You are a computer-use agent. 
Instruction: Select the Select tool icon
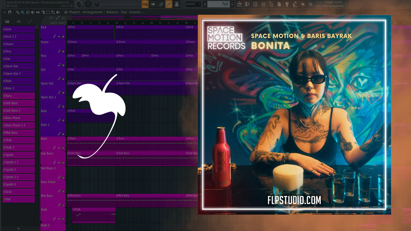pos(48,12)
